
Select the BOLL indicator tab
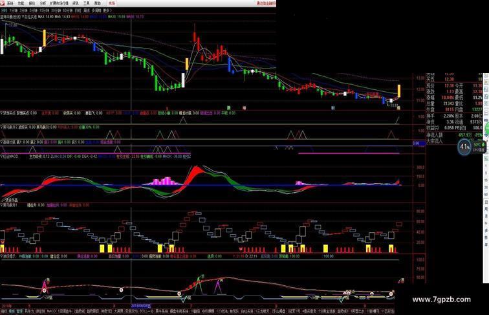(x=147, y=311)
